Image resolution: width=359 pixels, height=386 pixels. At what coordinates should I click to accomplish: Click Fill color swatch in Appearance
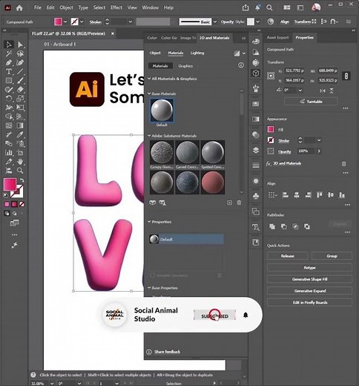[x=271, y=129]
